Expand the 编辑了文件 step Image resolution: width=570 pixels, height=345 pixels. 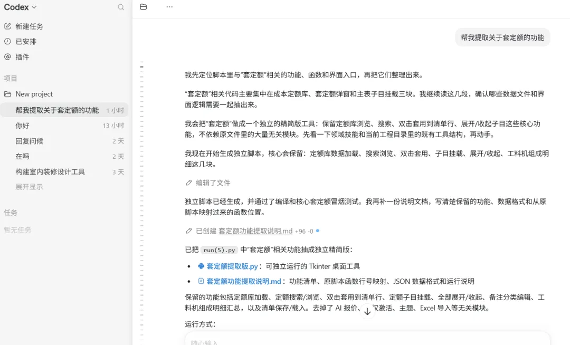[x=213, y=183]
